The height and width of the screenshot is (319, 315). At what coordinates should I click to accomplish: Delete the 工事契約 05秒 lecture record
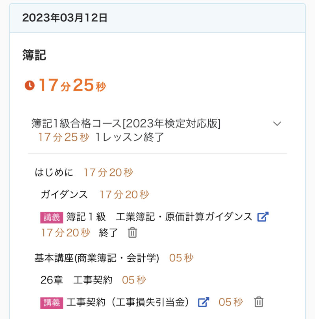(x=258, y=302)
